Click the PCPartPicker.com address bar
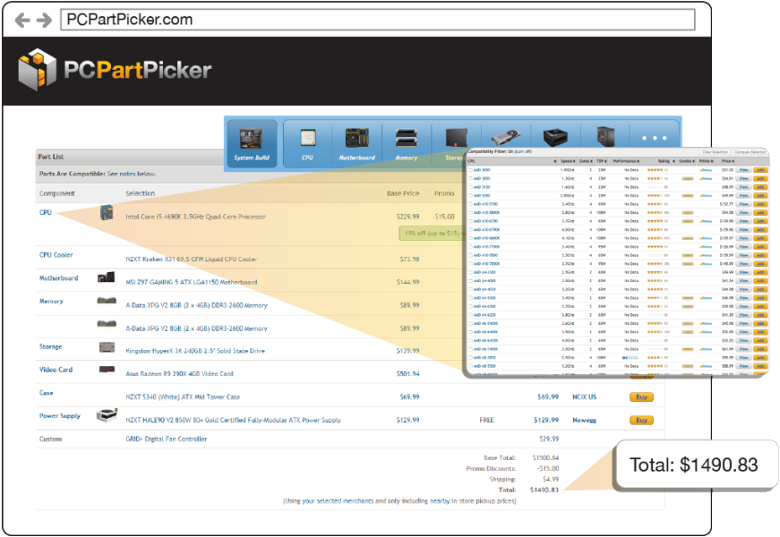Image resolution: width=780 pixels, height=537 pixels. [x=376, y=20]
